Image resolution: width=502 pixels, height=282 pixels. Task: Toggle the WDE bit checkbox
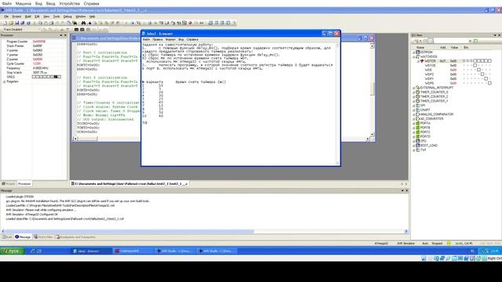[x=479, y=70]
